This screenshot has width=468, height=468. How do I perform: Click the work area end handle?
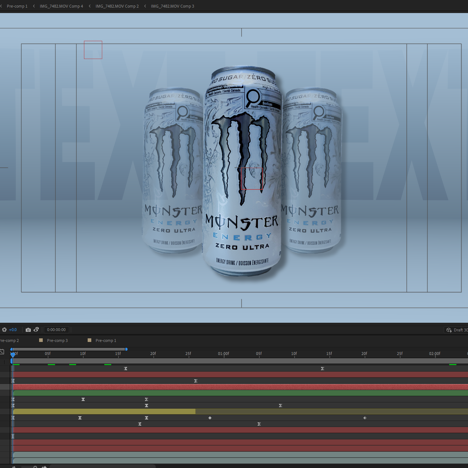[126, 349]
